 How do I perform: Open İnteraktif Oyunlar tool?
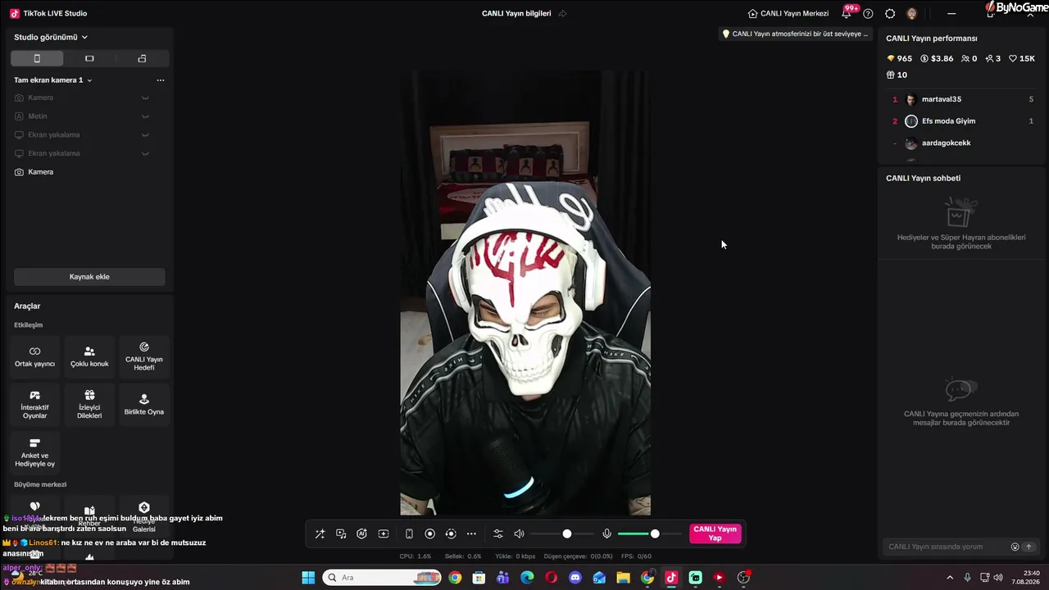tap(34, 405)
